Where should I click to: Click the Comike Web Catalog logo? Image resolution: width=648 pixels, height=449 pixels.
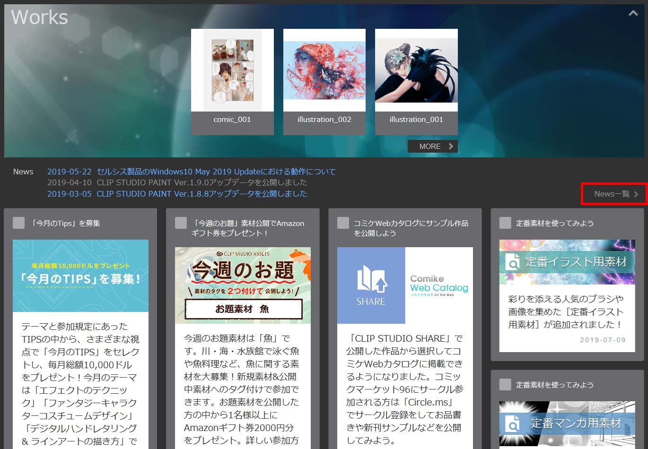439,285
